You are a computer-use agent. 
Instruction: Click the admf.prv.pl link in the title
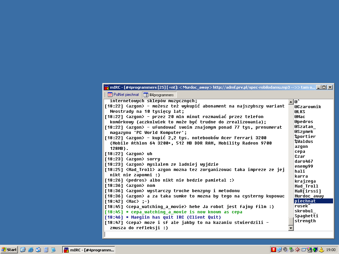(251, 87)
